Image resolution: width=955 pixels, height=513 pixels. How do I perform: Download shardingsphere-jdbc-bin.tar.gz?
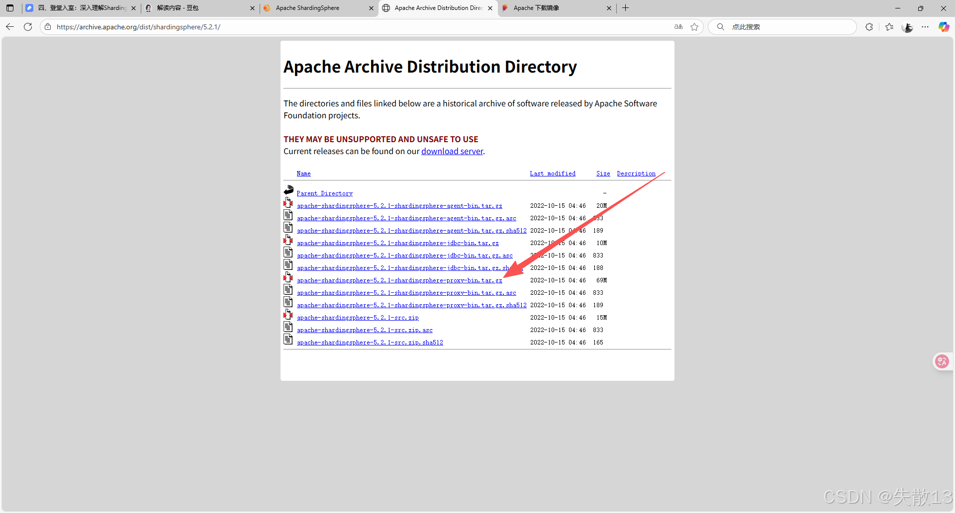tap(398, 243)
